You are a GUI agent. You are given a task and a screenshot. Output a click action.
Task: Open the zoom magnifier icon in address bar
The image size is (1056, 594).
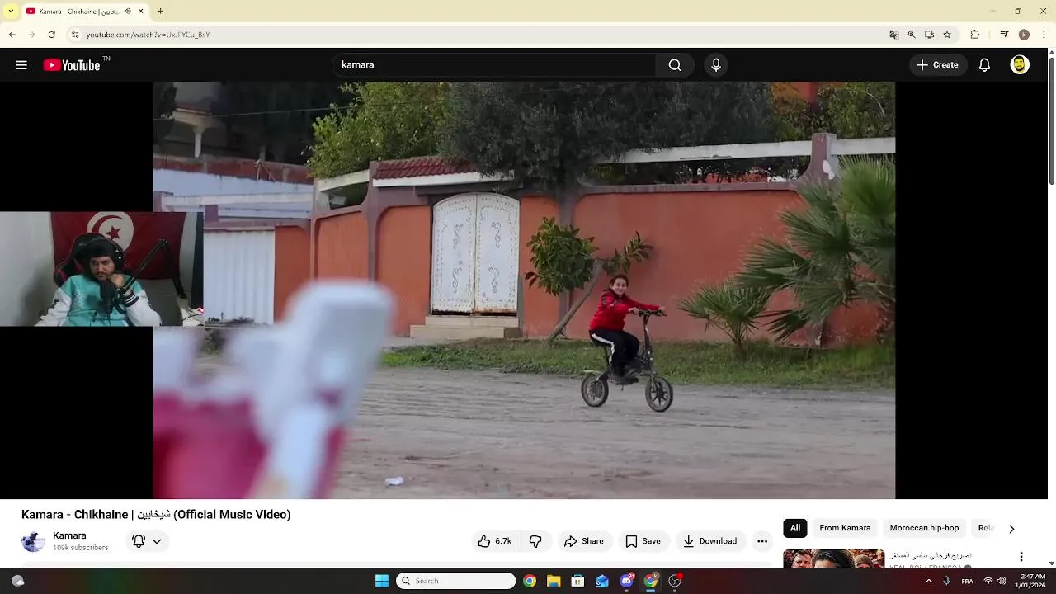click(x=912, y=35)
